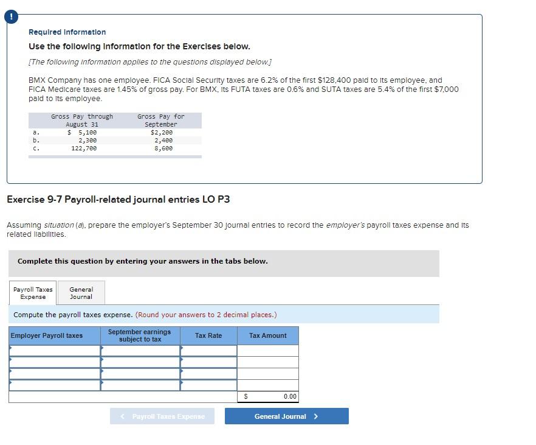Select first row Tax Rate field

pos(208,351)
